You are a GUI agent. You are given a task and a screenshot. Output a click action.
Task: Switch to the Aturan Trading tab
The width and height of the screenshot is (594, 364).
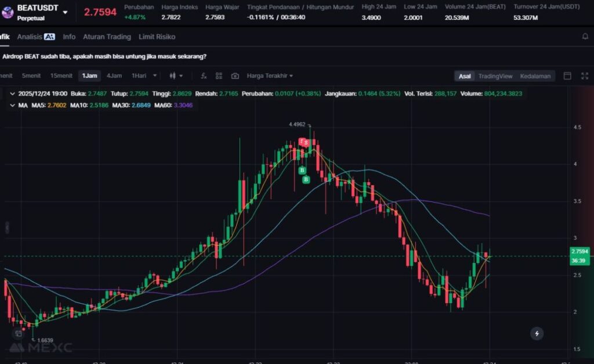[x=107, y=37]
